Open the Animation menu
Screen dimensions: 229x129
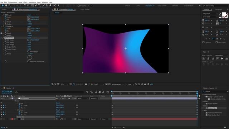coord(32,3)
